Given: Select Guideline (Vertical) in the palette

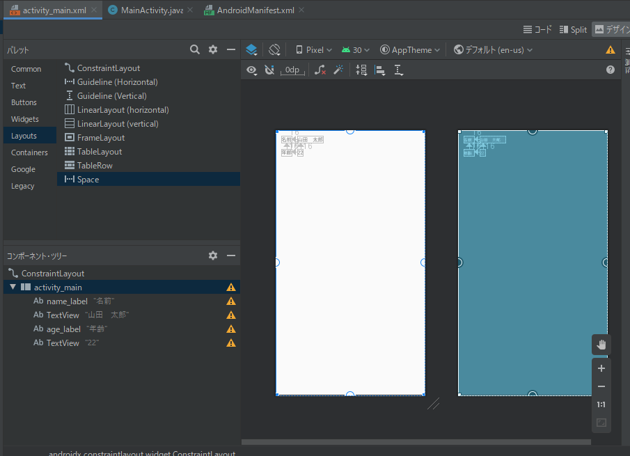Looking at the screenshot, I should 149,96.
